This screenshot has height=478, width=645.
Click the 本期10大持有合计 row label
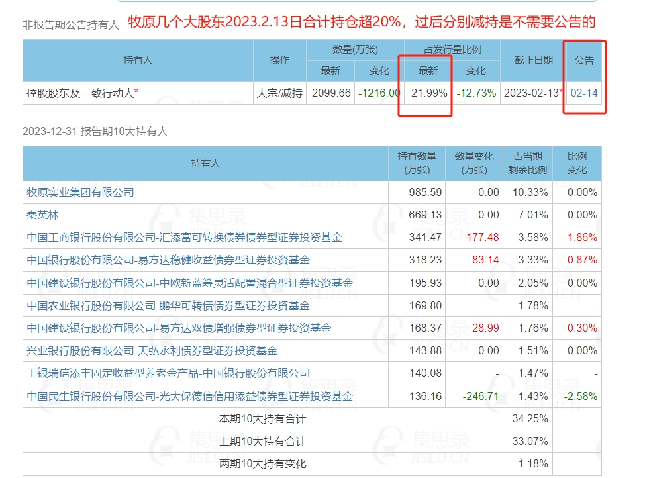[x=262, y=419]
